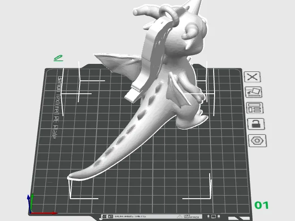Open plate settings hexagon icon
Screen dimensions: 295x221
257,141
